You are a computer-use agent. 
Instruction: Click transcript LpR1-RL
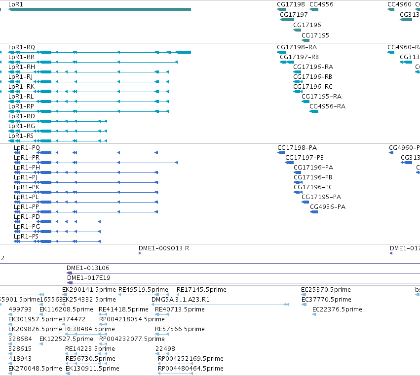point(88,102)
